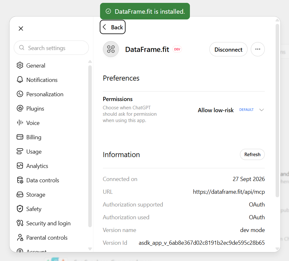
Task: Click the magnifier icon in search box
Action: pos(22,47)
